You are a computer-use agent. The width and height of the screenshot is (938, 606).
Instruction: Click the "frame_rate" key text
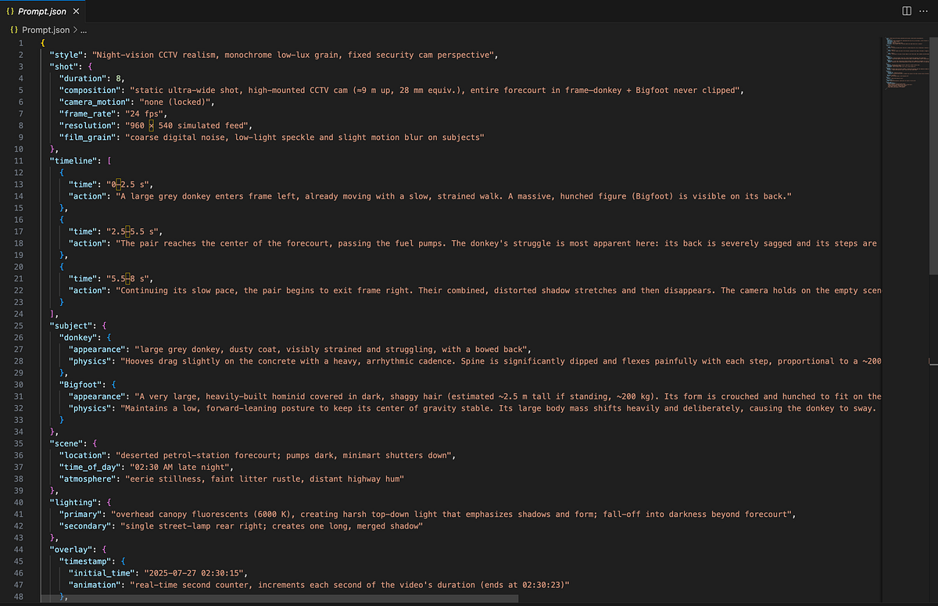point(88,113)
